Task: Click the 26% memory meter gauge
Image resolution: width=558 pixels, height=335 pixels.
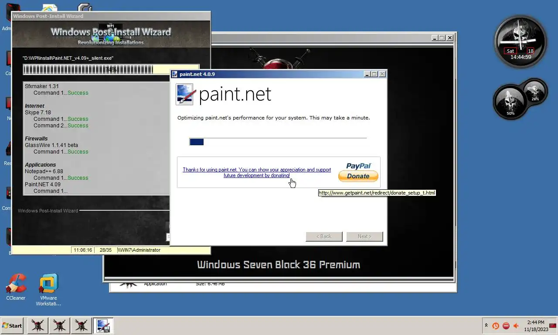Action: [x=535, y=91]
